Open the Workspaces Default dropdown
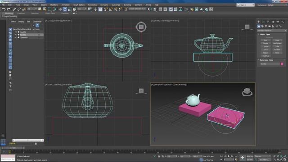This screenshot has height=162, width=288. point(277,5)
